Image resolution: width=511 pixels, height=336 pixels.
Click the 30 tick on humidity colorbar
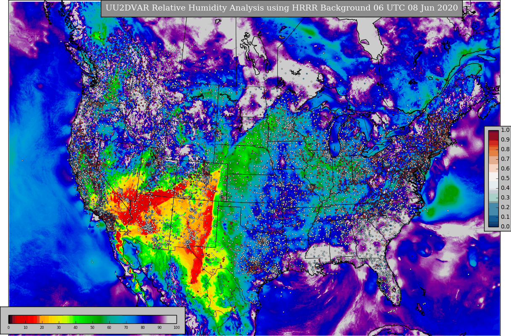click(59, 328)
